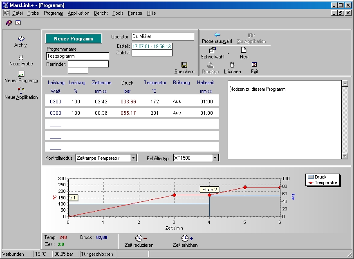Open the Applikation menu
Screen dimensions: 354x259
point(78,13)
